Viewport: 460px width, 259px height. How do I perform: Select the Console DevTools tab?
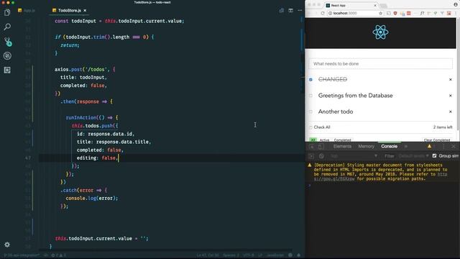(389, 146)
